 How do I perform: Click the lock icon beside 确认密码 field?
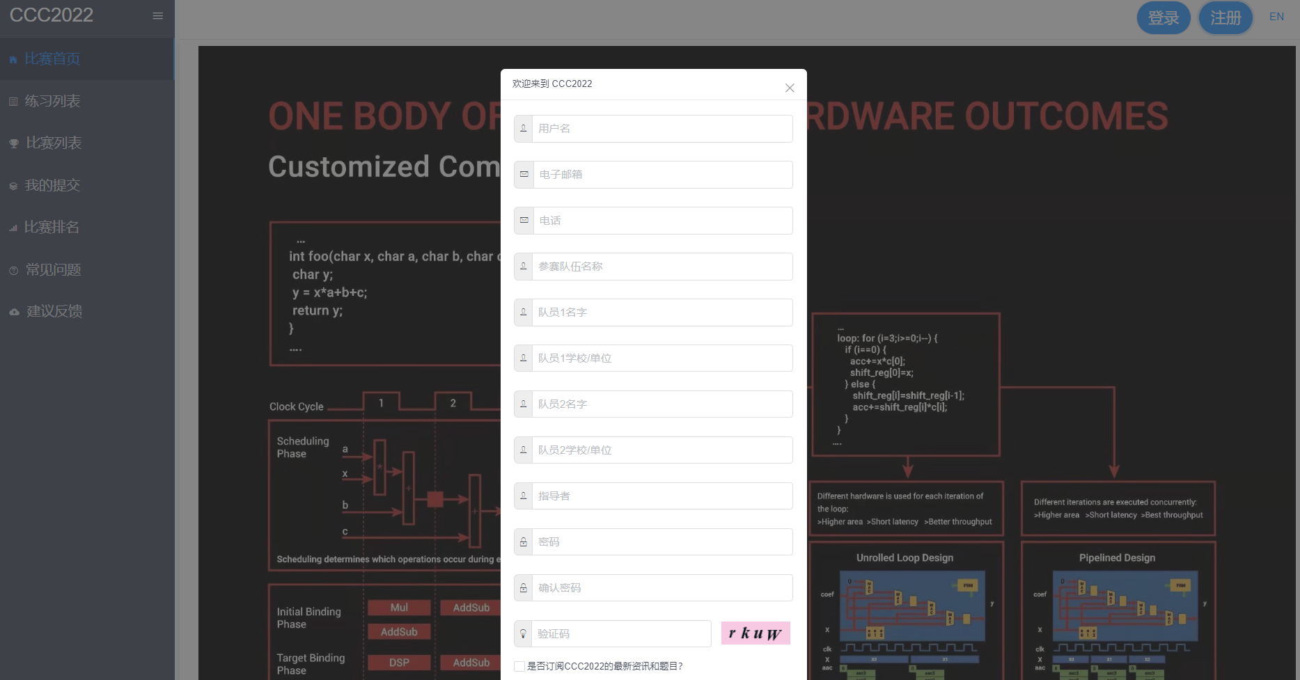coord(524,588)
